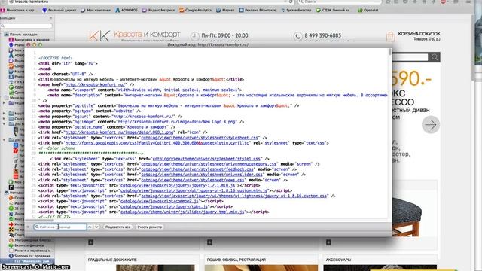
Task: Open АКСЕССУАРЫ category heading
Action: 338,260
